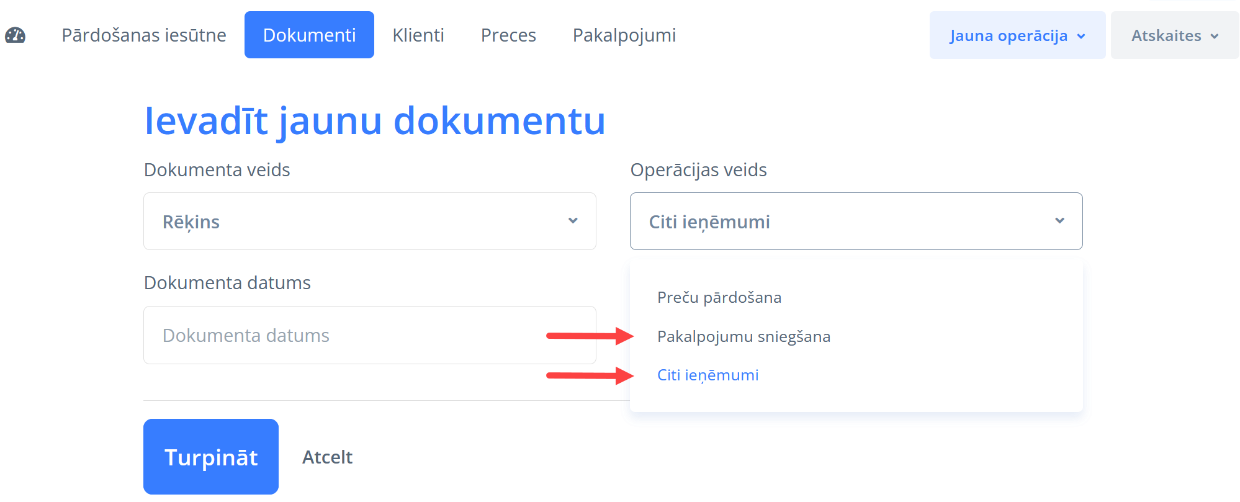Select Pakalpojumu sniegšana from the list
This screenshot has height=502, width=1240.
pyautogui.click(x=744, y=337)
